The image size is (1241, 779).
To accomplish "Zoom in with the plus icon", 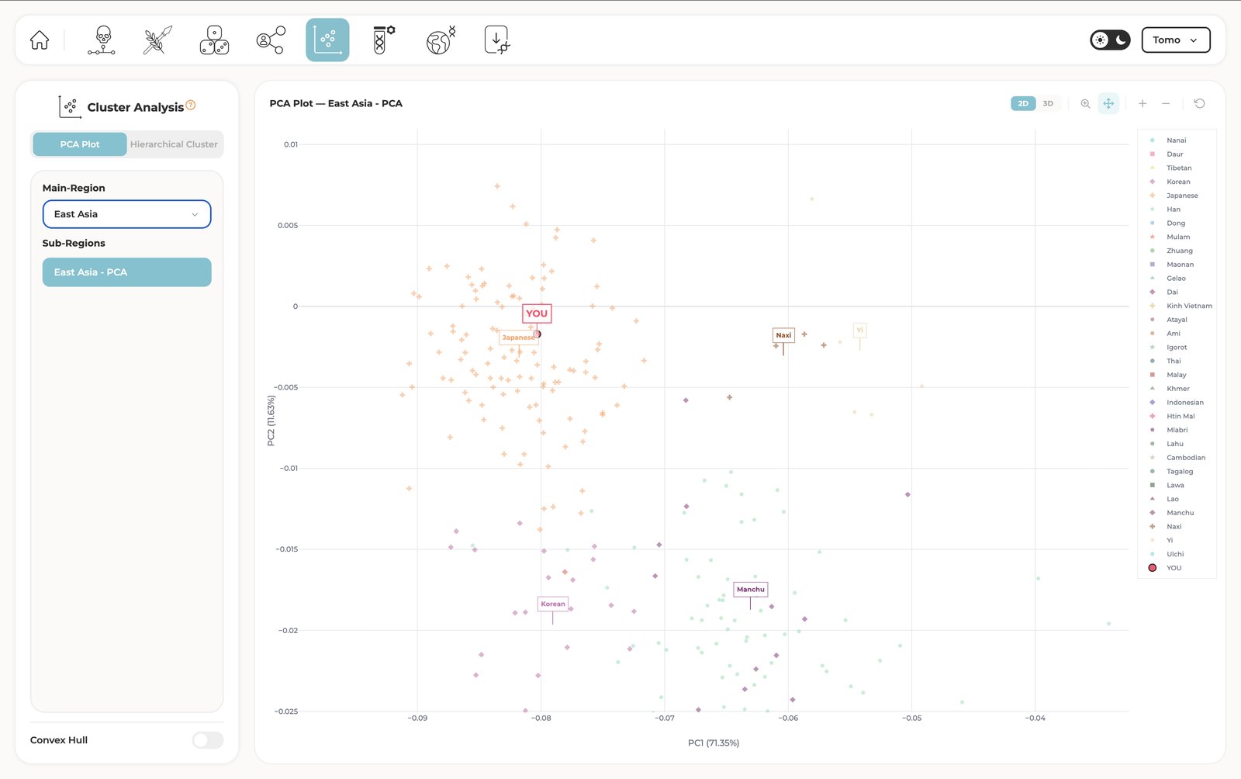I will [1142, 103].
